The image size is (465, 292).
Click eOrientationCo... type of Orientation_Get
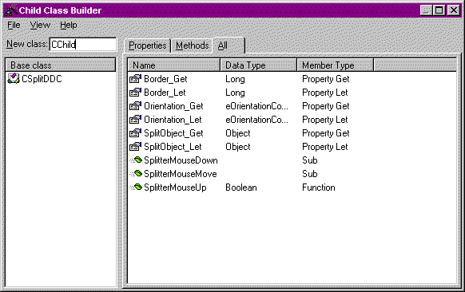pyautogui.click(x=256, y=106)
